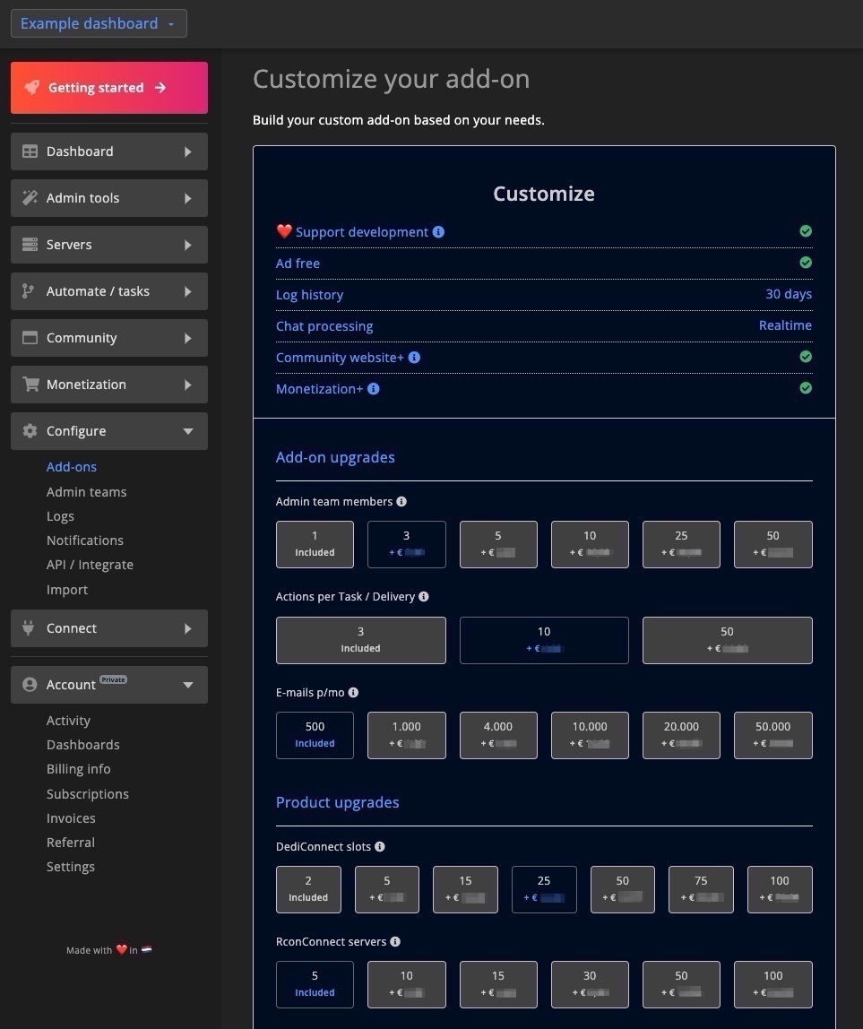Click the Servers icon in the sidebar
This screenshot has height=1029, width=863.
click(29, 244)
